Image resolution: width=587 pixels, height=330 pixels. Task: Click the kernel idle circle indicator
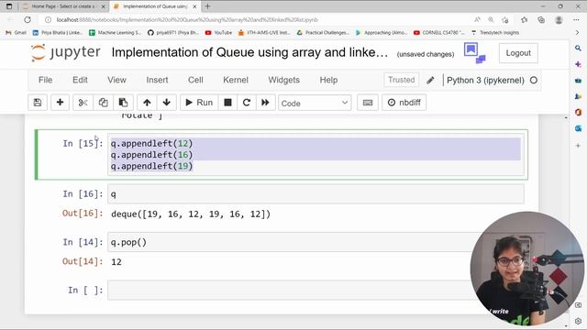(534, 80)
